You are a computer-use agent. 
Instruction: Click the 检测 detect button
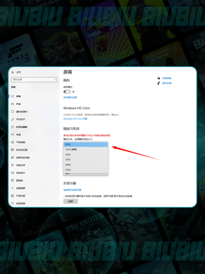71,201
